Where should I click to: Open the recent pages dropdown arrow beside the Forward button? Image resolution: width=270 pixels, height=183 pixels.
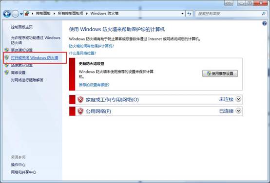[x=21, y=14]
